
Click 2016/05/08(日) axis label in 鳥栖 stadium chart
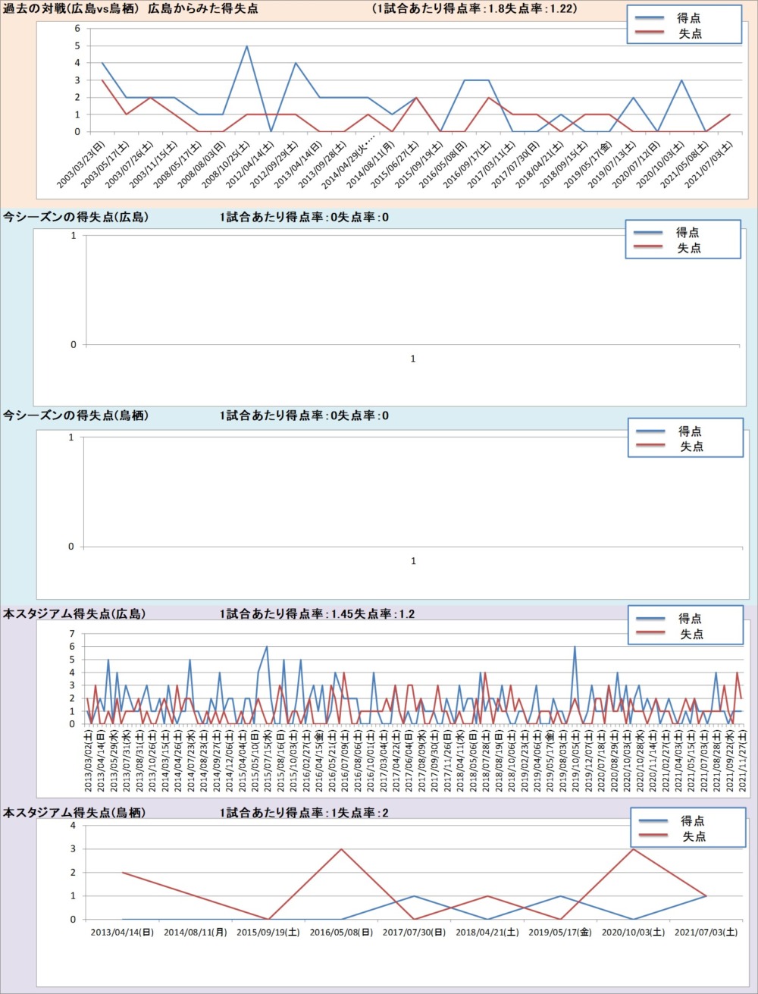(341, 933)
